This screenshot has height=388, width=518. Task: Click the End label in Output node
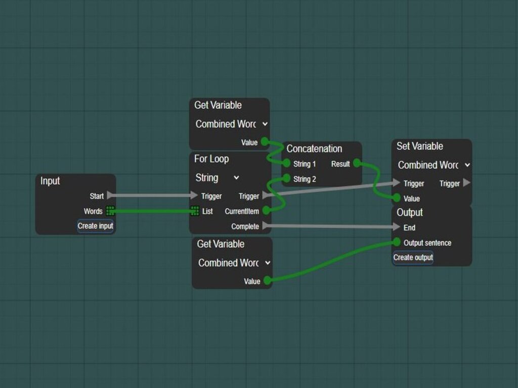pyautogui.click(x=409, y=228)
